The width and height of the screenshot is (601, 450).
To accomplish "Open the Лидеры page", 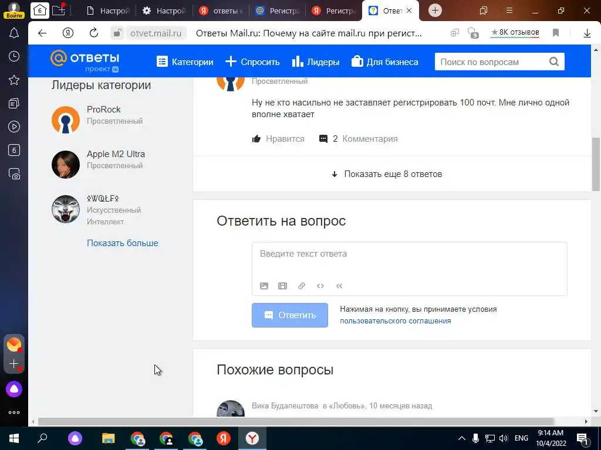I will point(315,62).
